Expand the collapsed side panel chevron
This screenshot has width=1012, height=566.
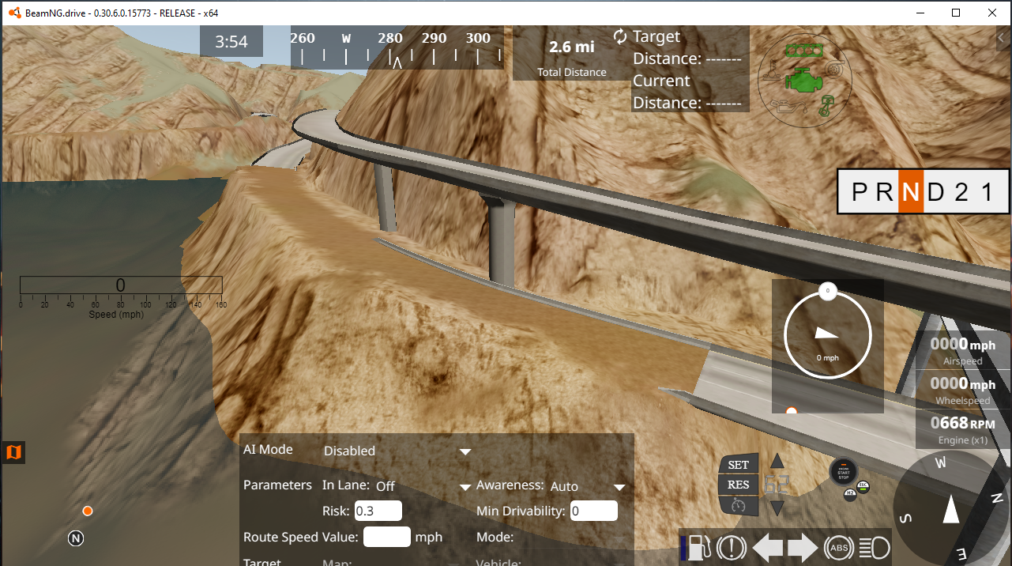(1002, 37)
